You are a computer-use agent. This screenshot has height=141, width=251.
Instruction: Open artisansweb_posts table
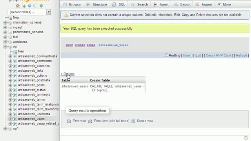coord(31,85)
